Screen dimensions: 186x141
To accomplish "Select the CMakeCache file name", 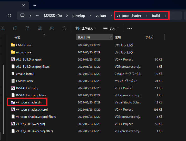I will pyautogui.click(x=25, y=81).
